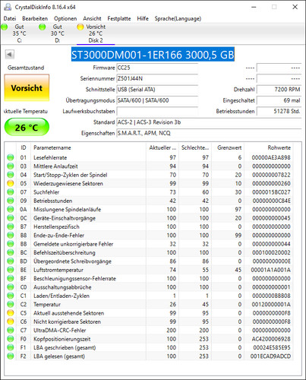Image resolution: width=306 pixels, height=380 pixels.
Task: Select the Disk 2 Vorsicht tab
Action: [96, 33]
